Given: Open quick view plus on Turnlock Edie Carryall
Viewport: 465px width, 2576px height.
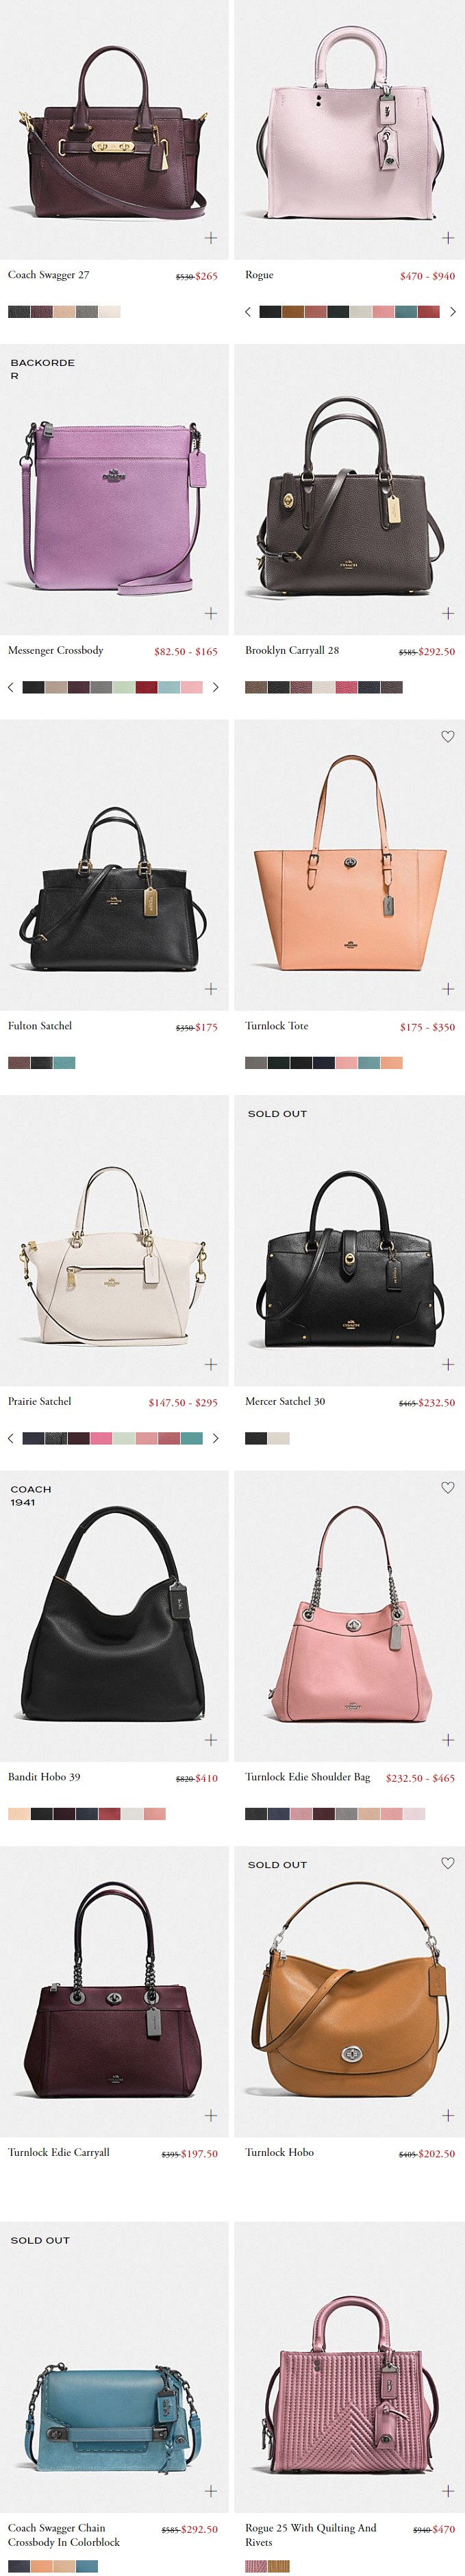Looking at the screenshot, I should 211,2115.
